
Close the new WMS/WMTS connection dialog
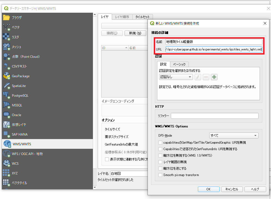point(265,23)
